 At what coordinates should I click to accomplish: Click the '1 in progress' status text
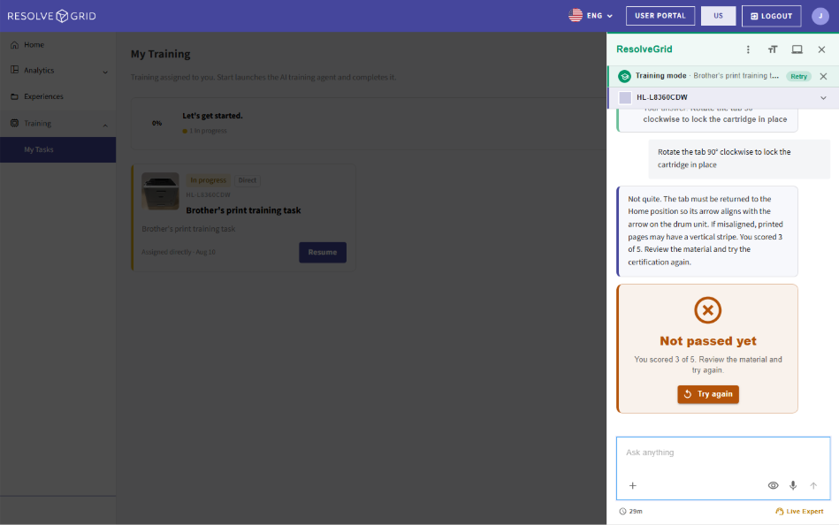[x=205, y=131]
